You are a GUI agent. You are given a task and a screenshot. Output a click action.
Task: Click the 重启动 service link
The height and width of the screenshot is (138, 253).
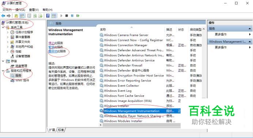[53, 51]
